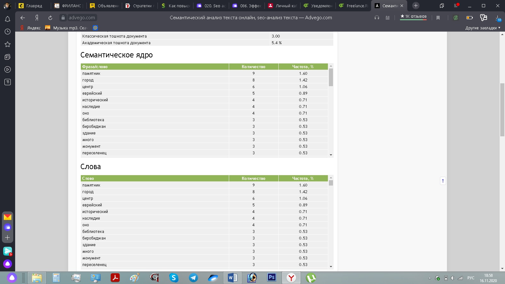Open the downloads icon in the toolbar
Image resolution: width=505 pixels, height=284 pixels.
click(x=497, y=18)
